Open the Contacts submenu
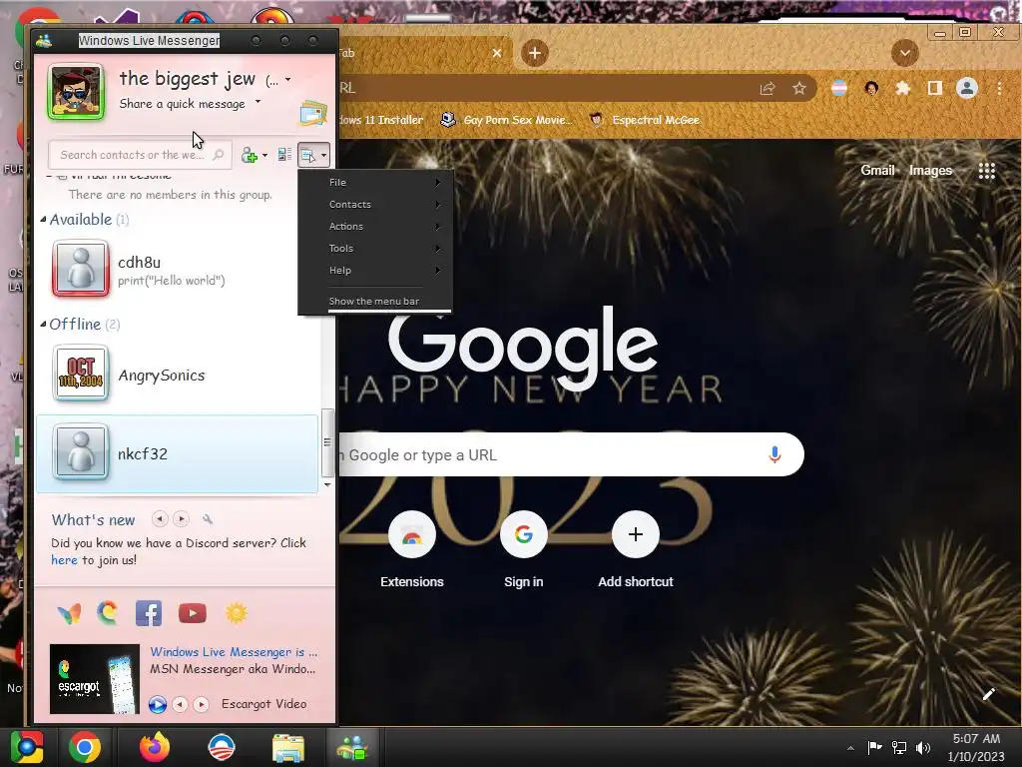This screenshot has width=1022, height=767. 375,204
